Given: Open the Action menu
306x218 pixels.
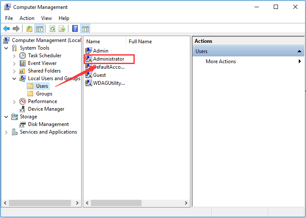Looking at the screenshot, I should click(x=27, y=18).
